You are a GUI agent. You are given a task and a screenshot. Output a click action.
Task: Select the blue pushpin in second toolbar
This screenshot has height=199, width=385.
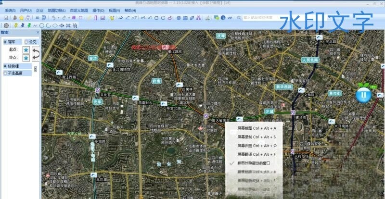tap(23, 25)
